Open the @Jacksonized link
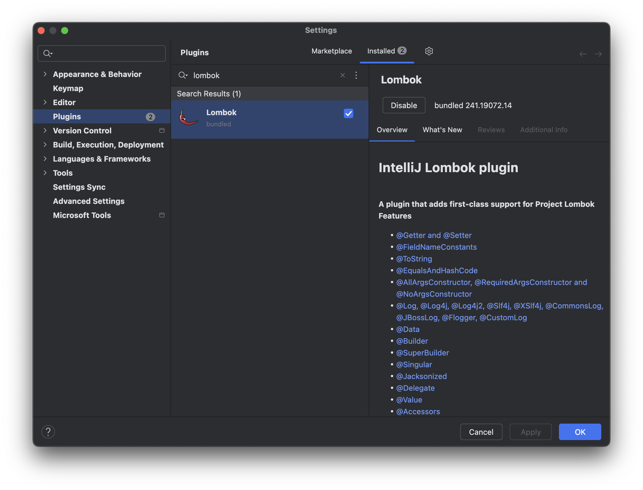The image size is (643, 490). [x=421, y=376]
